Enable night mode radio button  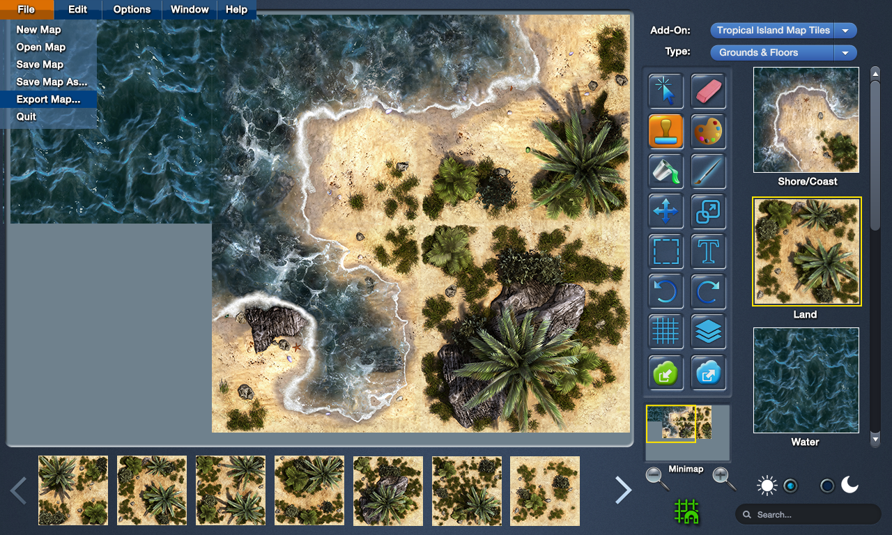pyautogui.click(x=827, y=486)
